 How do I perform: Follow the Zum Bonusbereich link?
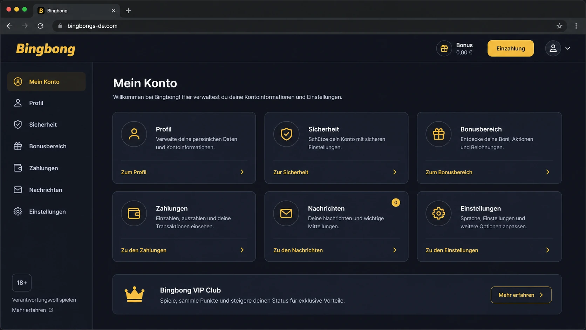click(449, 172)
